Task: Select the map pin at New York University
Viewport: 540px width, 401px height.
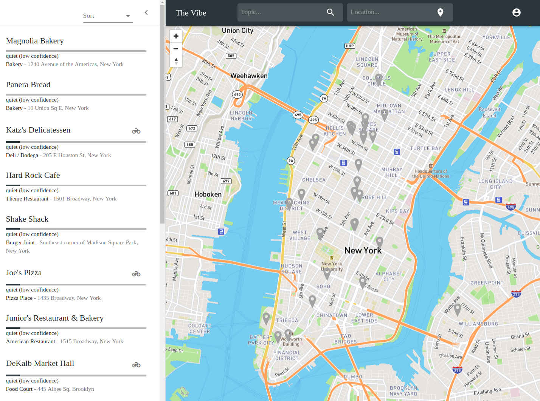Action: pos(327,273)
